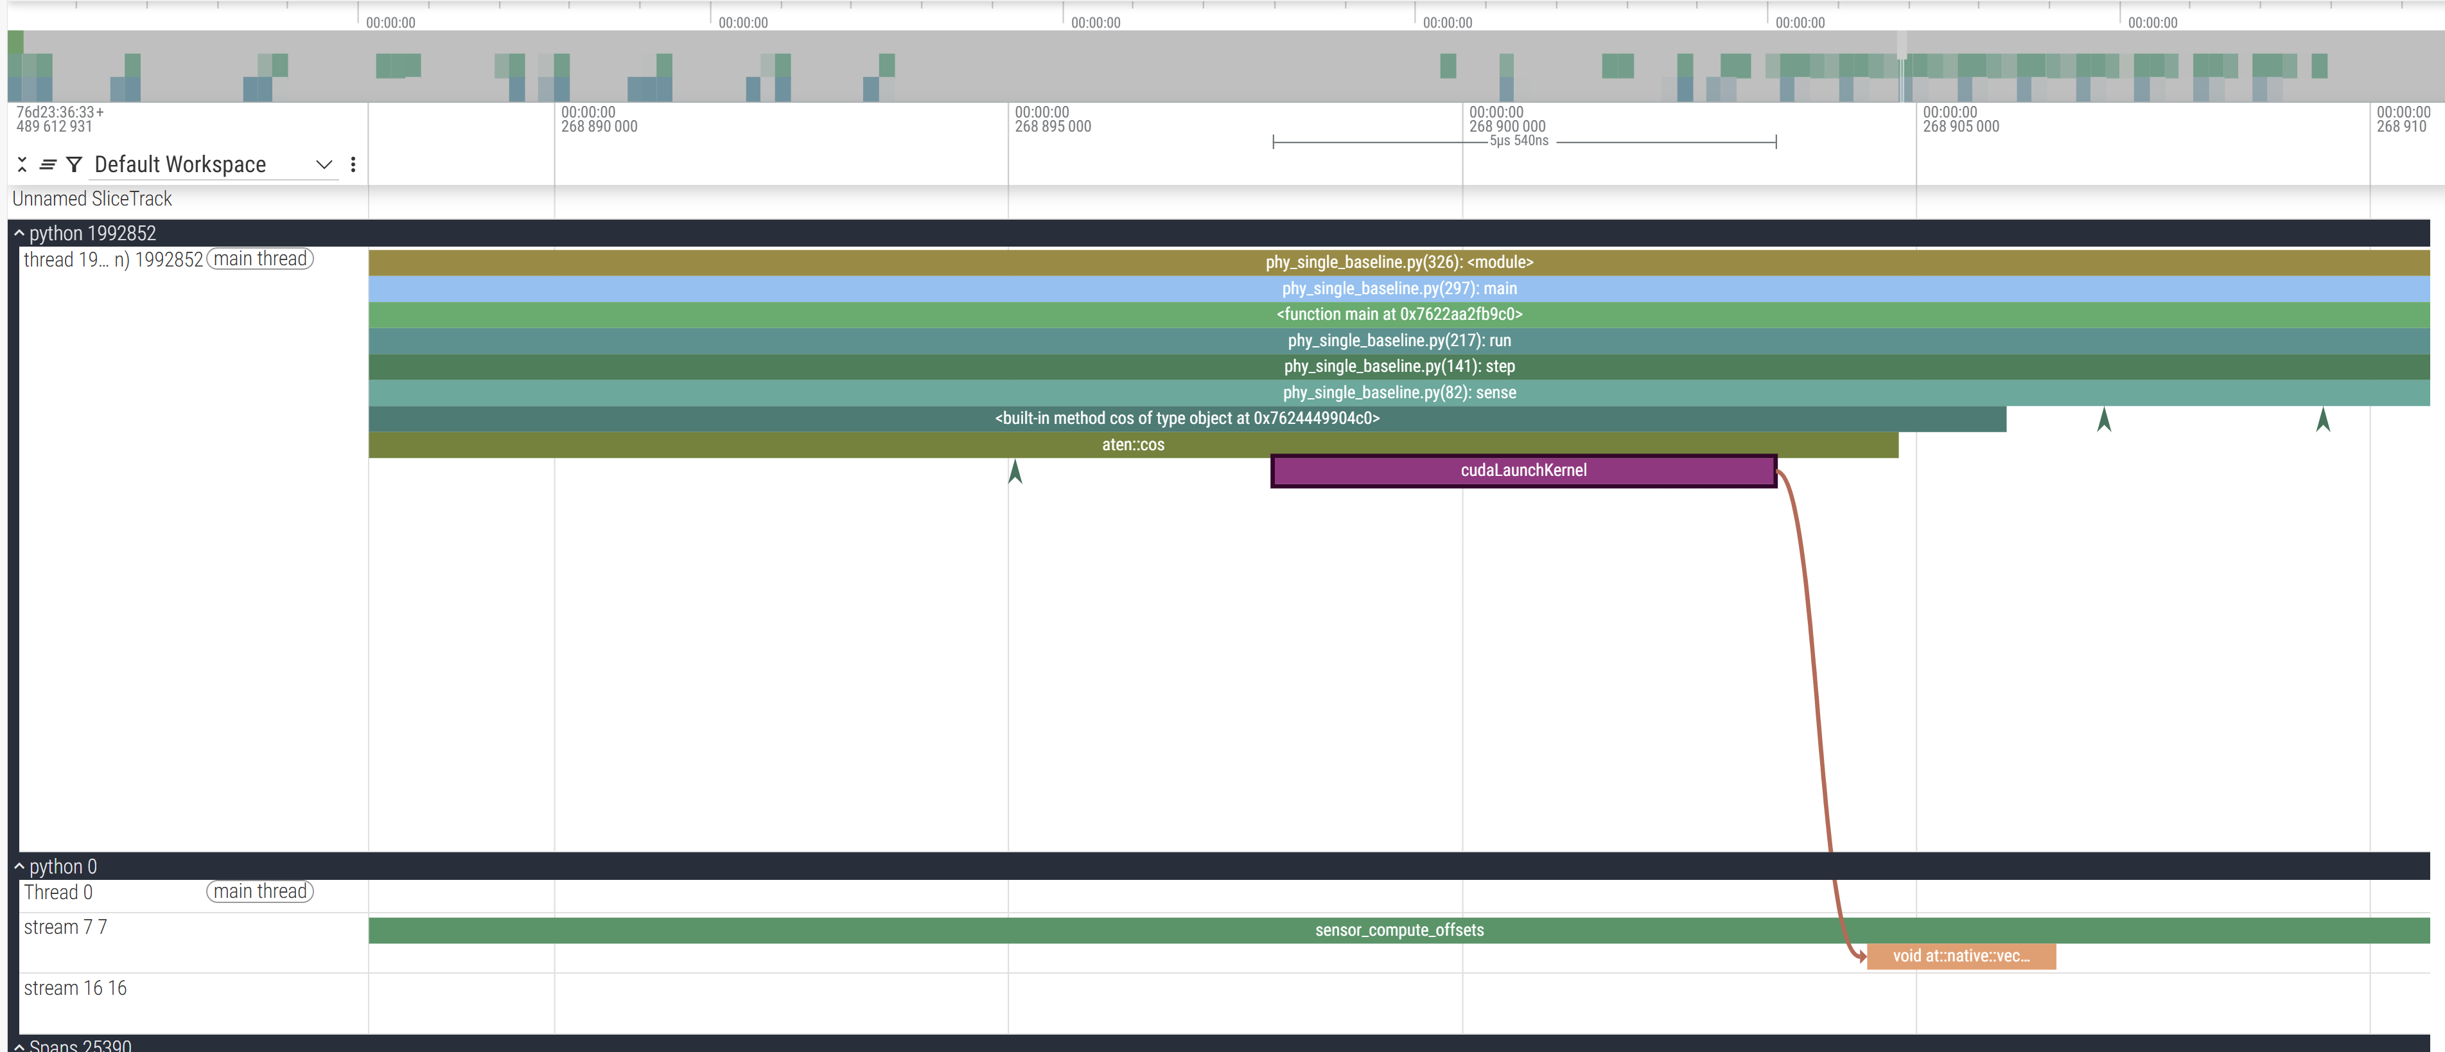Viewport: 2445px width, 1052px height.
Task: Click the instant marker below aten::cos
Action: pos(1015,471)
